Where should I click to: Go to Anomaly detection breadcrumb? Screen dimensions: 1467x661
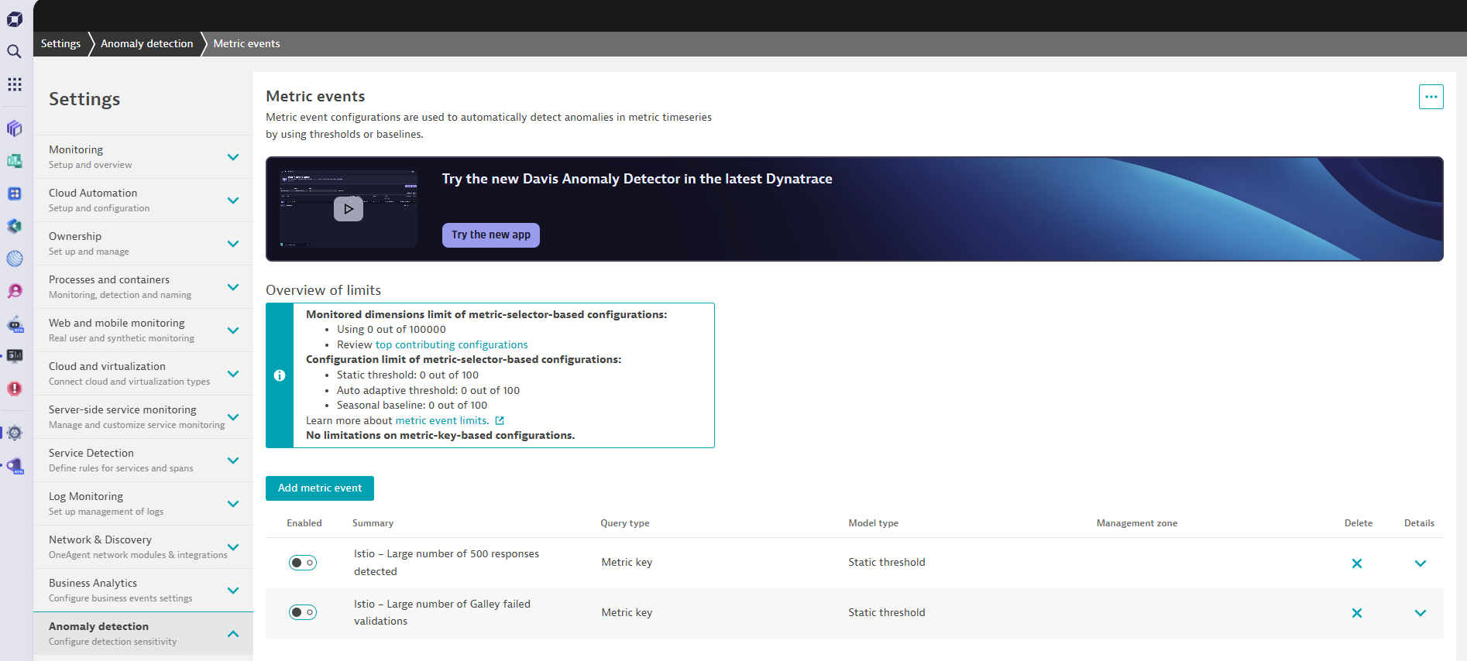[147, 43]
